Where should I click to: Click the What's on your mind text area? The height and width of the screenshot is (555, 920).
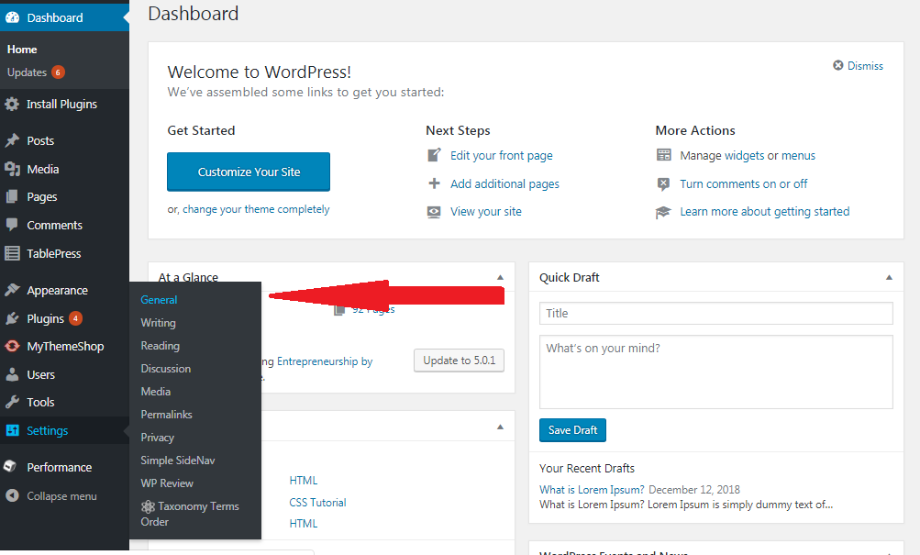715,372
